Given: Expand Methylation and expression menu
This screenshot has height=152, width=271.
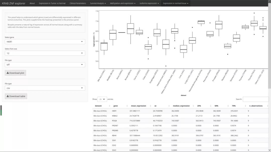Looking at the screenshot, I should click(x=123, y=3).
